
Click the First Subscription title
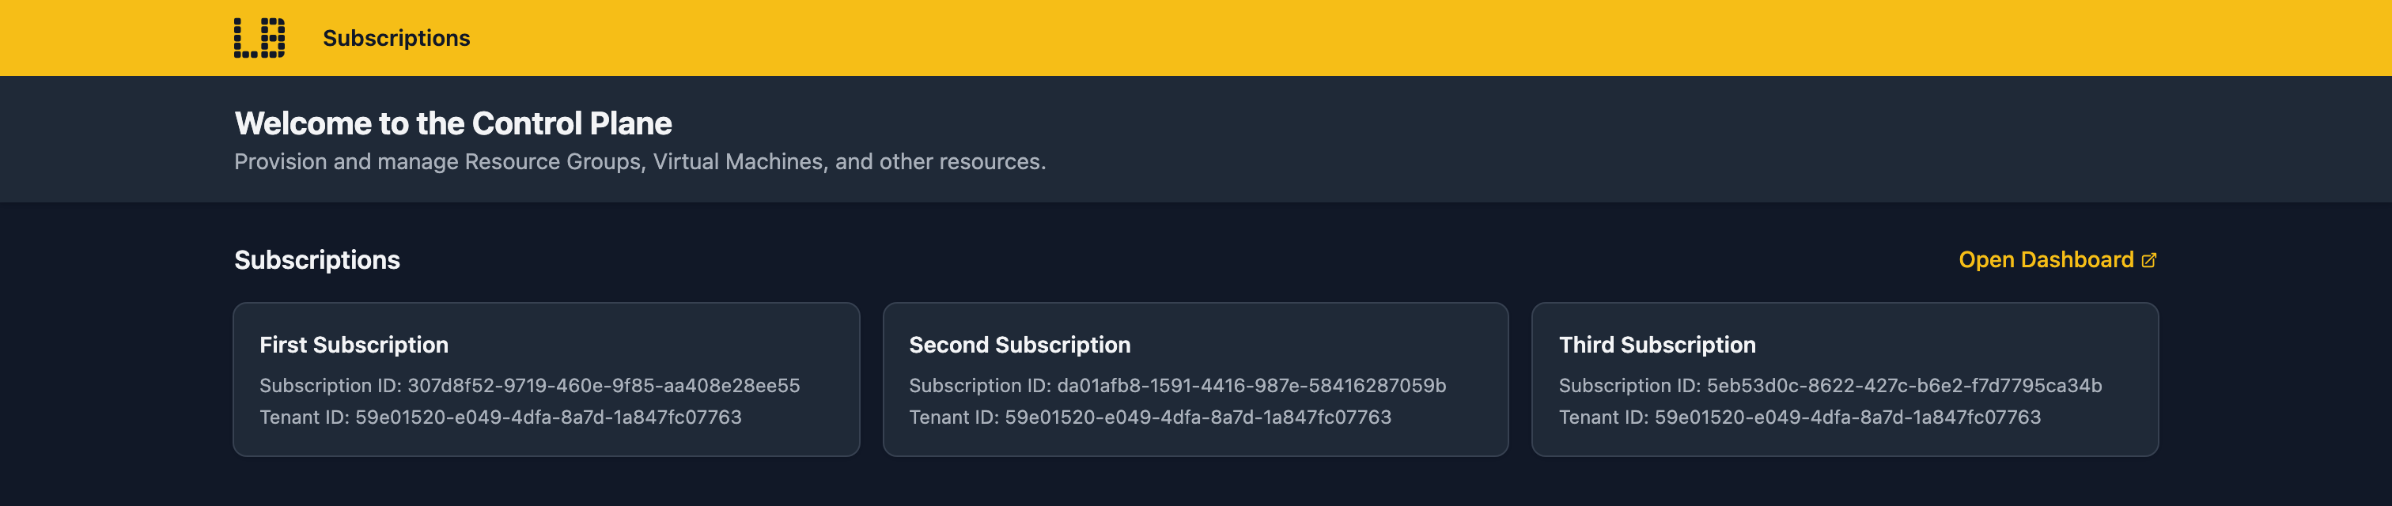point(354,345)
